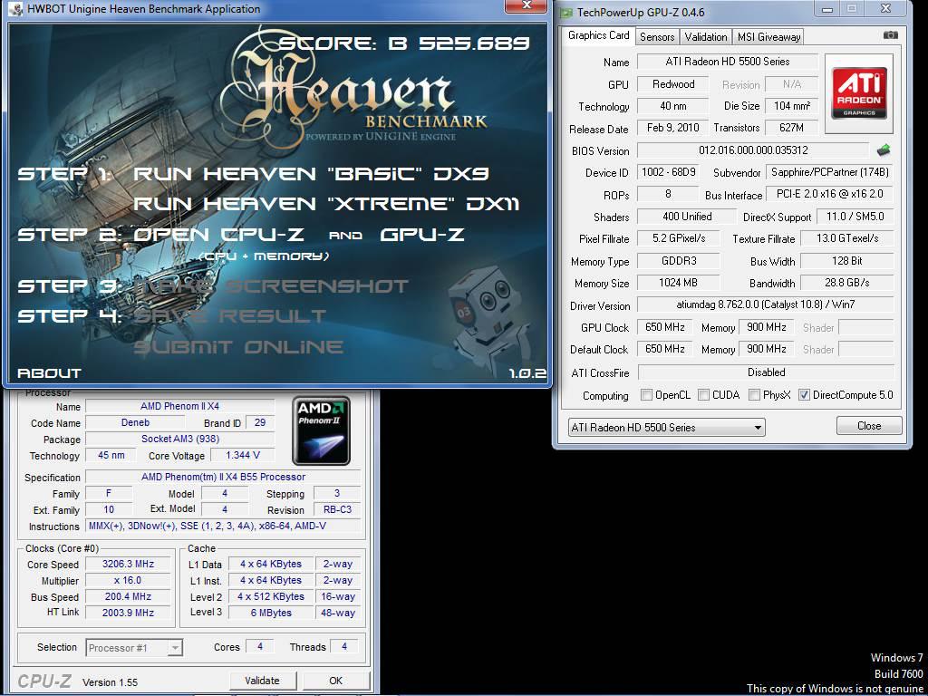The image size is (928, 696).
Task: Click the Specification Phenom II X4 B55 field
Action: coord(223,477)
